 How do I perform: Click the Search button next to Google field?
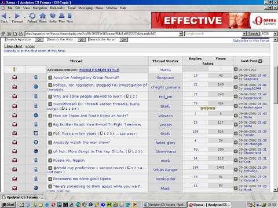tap(253, 34)
